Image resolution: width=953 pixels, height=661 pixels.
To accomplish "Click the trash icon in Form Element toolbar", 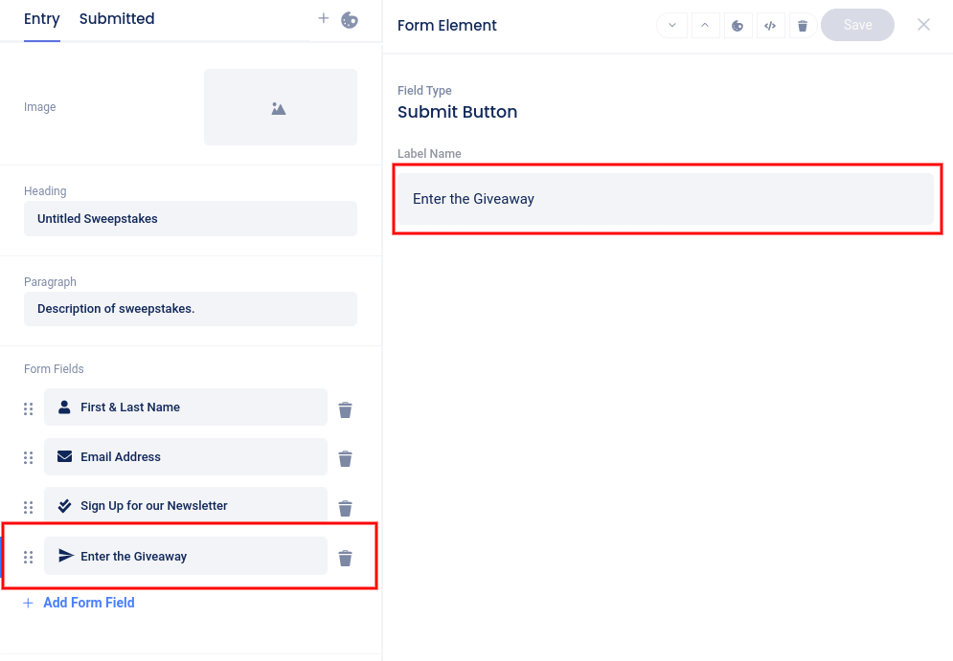I will pyautogui.click(x=803, y=26).
